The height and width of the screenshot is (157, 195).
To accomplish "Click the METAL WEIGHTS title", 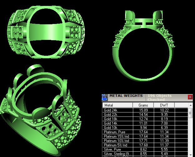I will 126,96.
